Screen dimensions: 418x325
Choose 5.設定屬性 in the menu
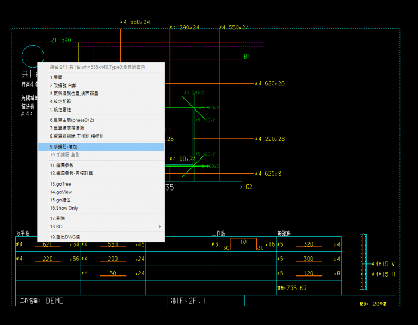[x=101, y=109]
